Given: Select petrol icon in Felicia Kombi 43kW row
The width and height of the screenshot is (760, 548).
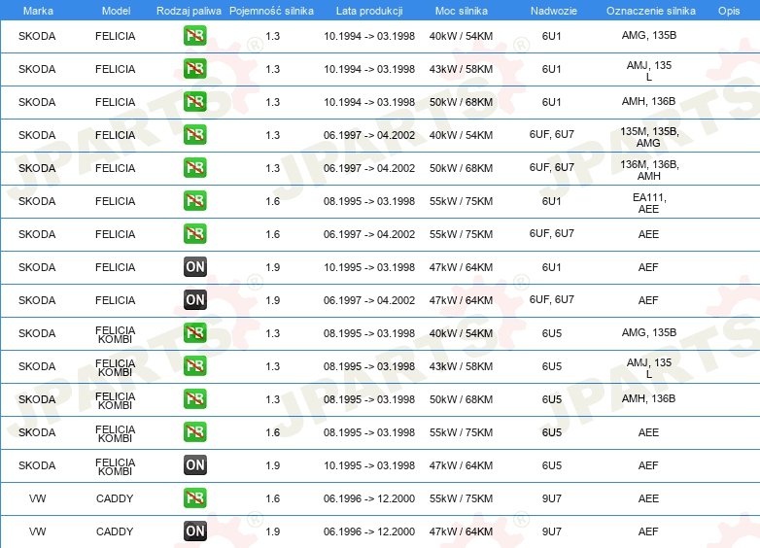Looking at the screenshot, I should click(194, 365).
